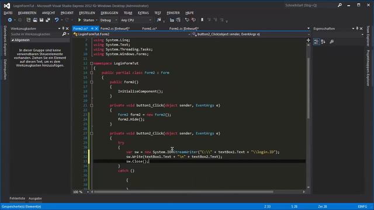The image size is (374, 210).
Task: Collapse the Form2() constructor outline
Action: pyautogui.click(x=92, y=82)
